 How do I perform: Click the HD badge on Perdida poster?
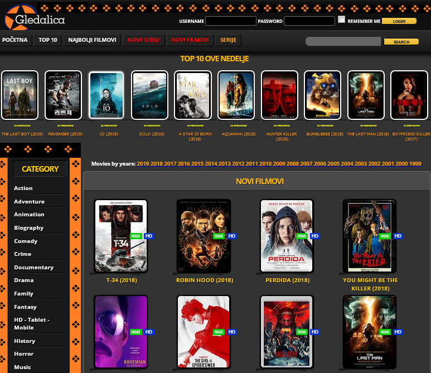click(314, 236)
